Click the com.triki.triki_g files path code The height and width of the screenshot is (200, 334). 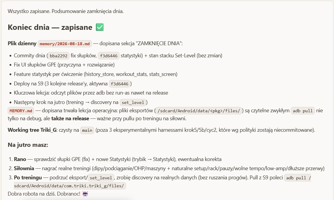[70, 186]
